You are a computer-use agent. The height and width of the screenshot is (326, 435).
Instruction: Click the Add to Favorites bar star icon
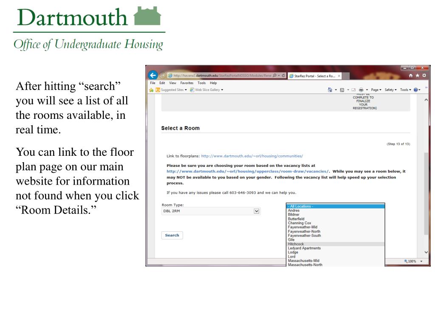click(151, 90)
